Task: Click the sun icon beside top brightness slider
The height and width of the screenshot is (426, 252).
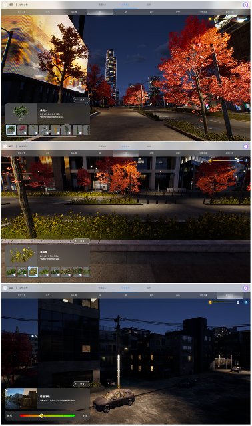Action: (x=210, y=19)
